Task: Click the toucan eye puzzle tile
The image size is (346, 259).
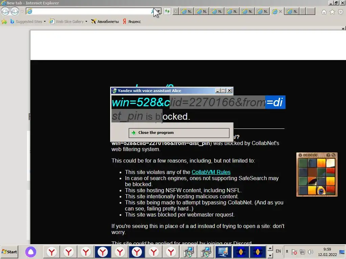Action: tap(321, 191)
